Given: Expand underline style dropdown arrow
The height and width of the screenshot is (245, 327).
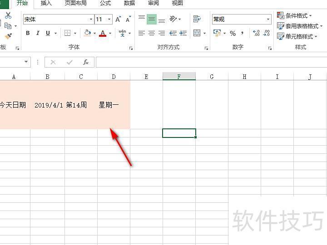Looking at the screenshot, I should [56, 33].
